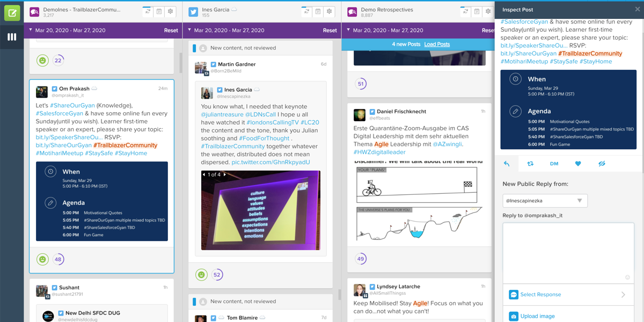Click the retweet icon in Inspect Post

coord(530,164)
